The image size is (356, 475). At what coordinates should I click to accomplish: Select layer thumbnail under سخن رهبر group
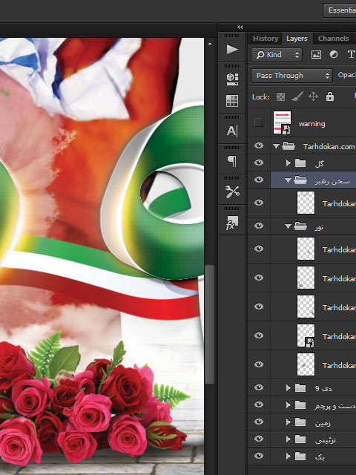click(x=306, y=203)
